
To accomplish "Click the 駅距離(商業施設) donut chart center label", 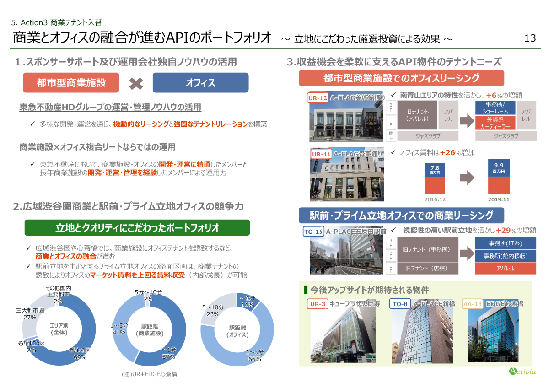I will 151,330.
